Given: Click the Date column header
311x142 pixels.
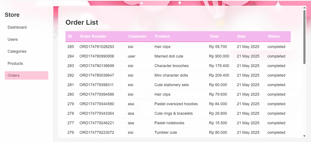Looking at the screenshot, I should (241, 36).
